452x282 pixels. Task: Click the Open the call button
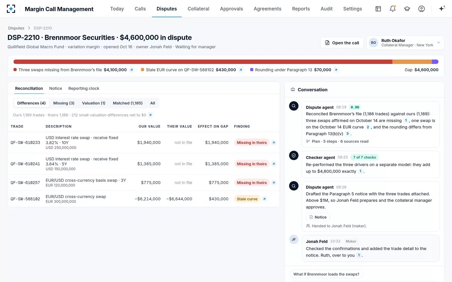[342, 43]
